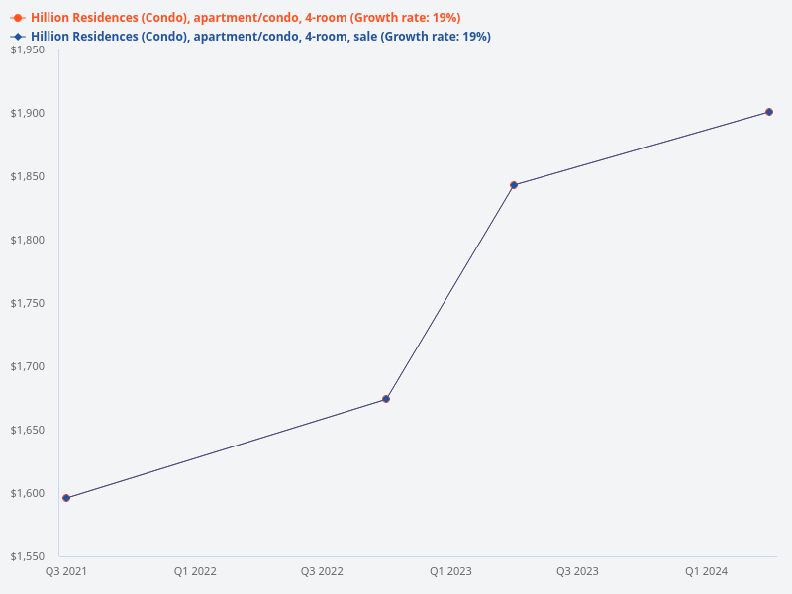Toggle the blue 4-room sale series legend text
792x594 pixels.
coord(260,37)
